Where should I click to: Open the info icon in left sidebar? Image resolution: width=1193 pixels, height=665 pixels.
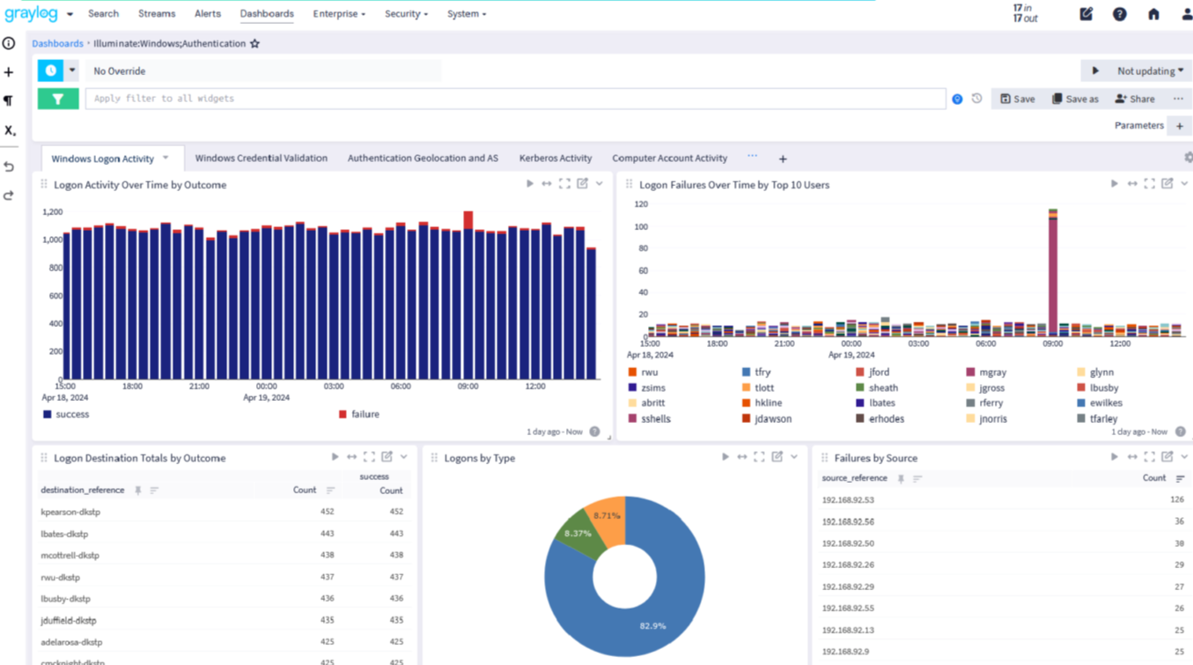9,43
